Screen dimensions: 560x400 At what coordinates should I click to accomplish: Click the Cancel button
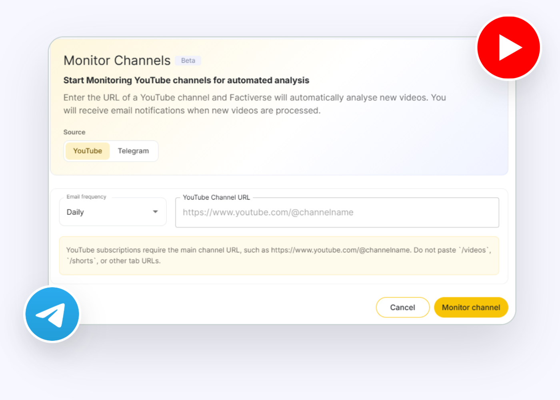[403, 307]
